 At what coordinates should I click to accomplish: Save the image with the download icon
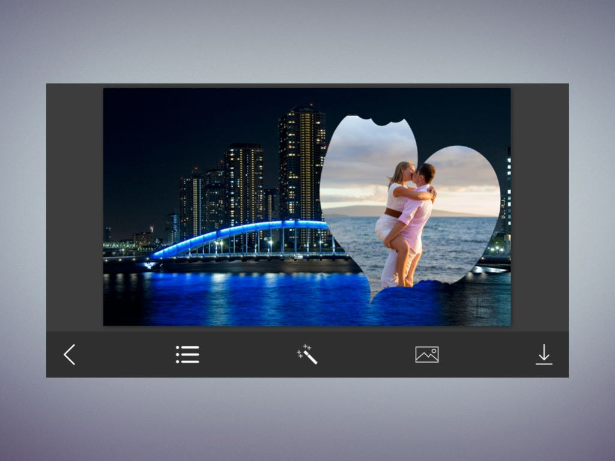pyautogui.click(x=544, y=354)
